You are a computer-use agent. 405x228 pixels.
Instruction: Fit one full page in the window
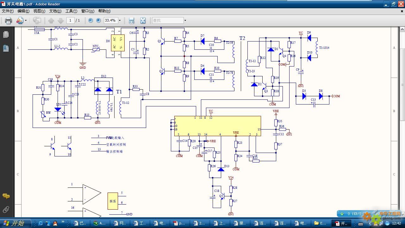pos(143,21)
